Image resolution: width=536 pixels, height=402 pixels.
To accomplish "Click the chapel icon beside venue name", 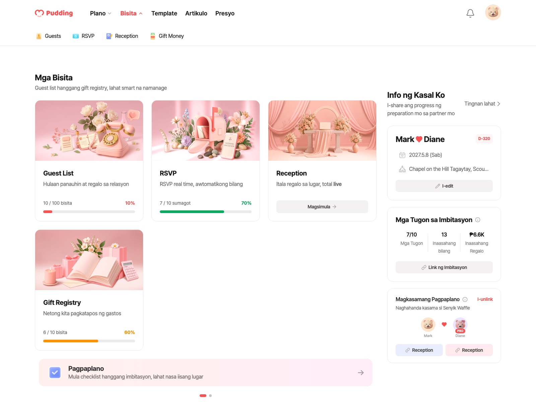I will [x=402, y=169].
